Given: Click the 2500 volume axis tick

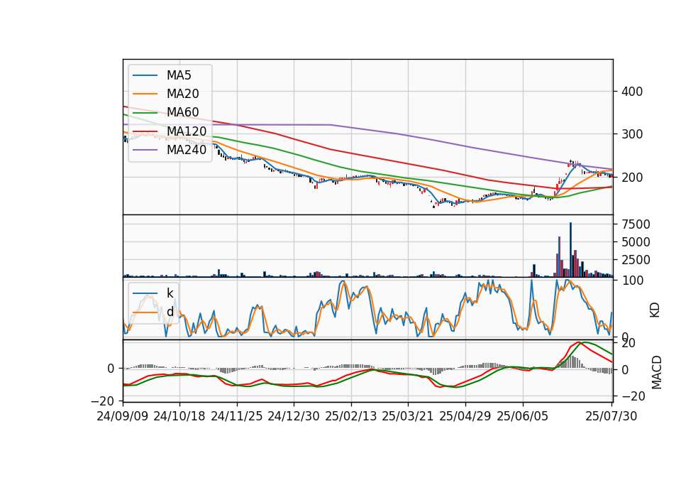Looking at the screenshot, I should [x=636, y=260].
